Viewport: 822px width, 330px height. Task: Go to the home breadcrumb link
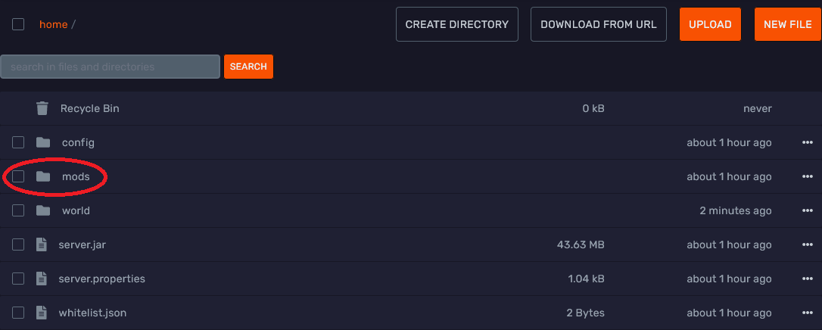click(x=53, y=24)
